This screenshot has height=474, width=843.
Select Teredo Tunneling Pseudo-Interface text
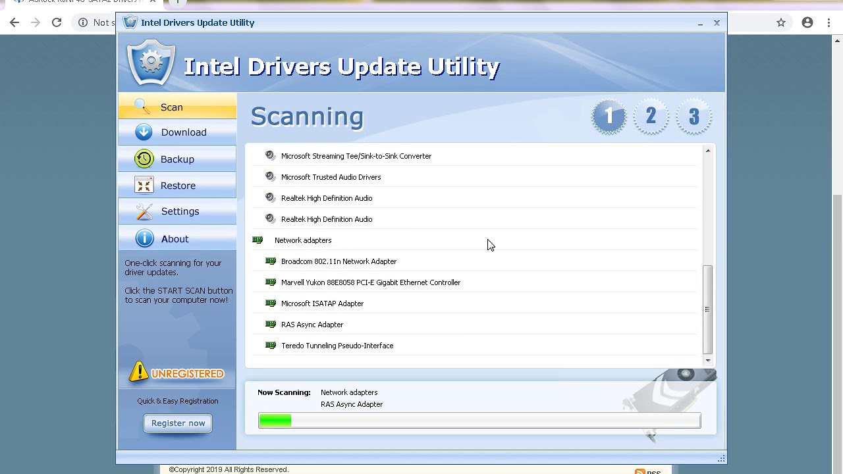pyautogui.click(x=337, y=346)
